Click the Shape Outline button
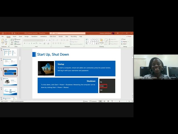 pyautogui.click(x=114, y=42)
